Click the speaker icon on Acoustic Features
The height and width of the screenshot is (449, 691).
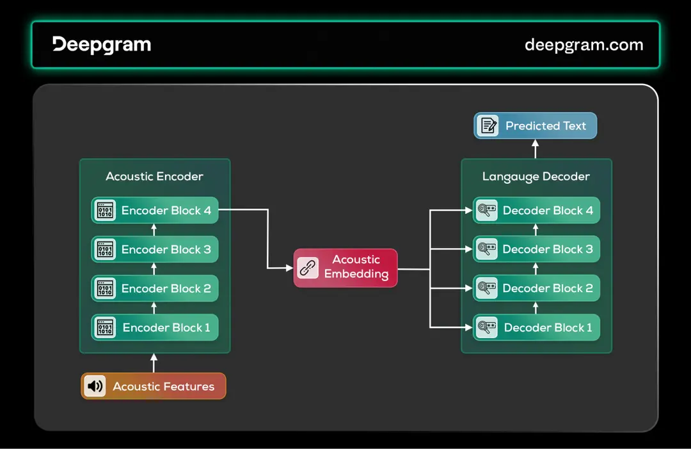pyautogui.click(x=95, y=386)
